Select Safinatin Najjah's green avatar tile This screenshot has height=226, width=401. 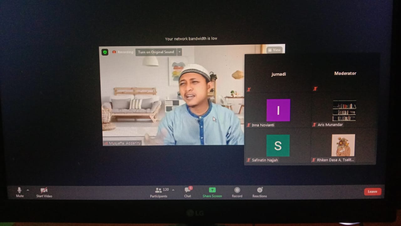278,146
